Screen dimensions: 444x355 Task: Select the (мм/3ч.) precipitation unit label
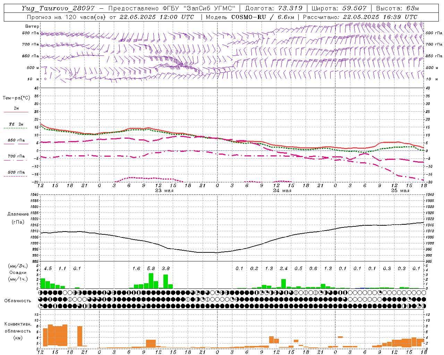18,266
